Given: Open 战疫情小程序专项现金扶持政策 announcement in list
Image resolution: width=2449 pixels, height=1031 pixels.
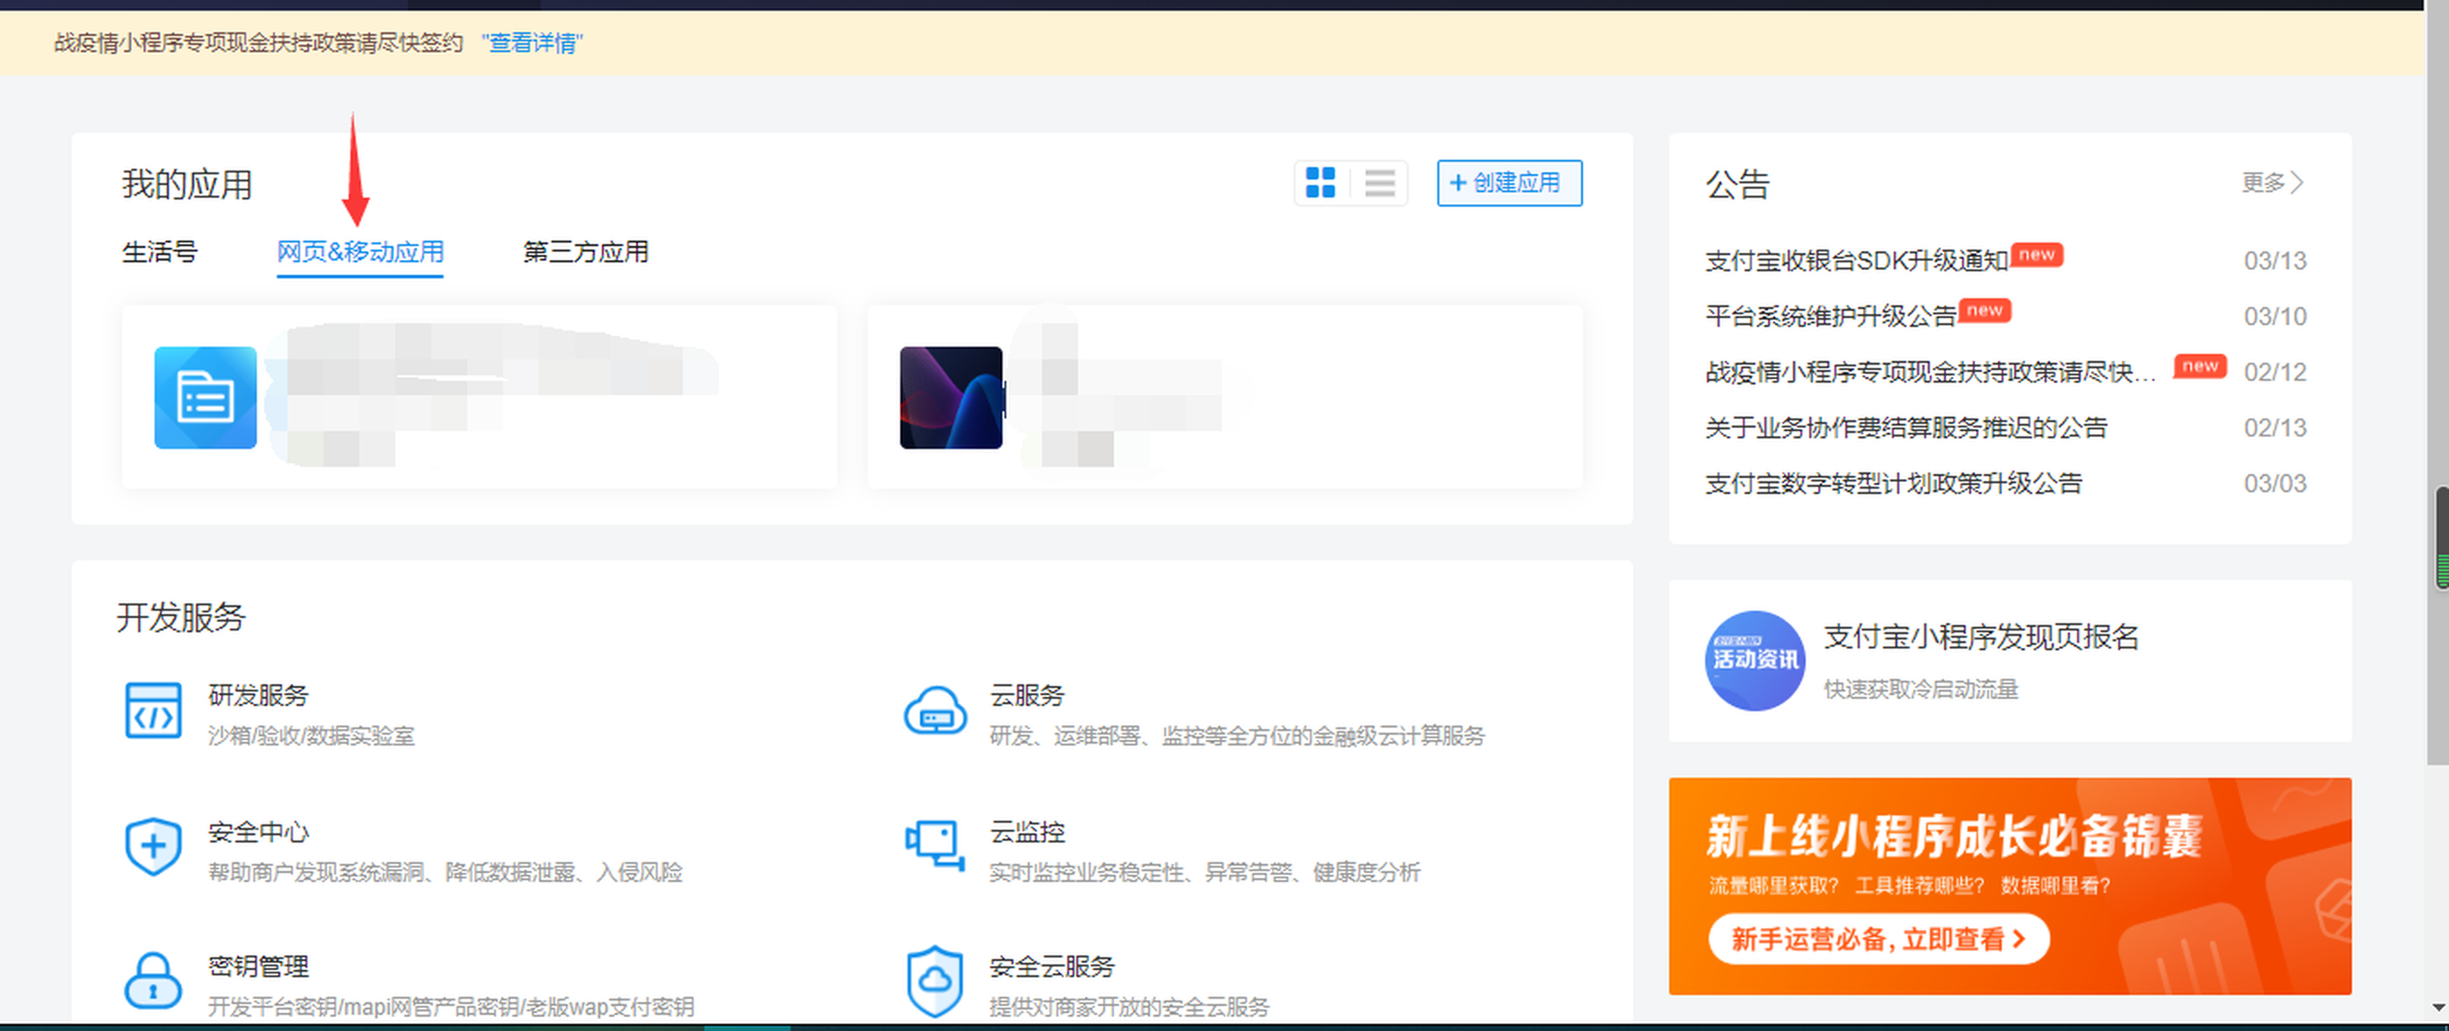Looking at the screenshot, I should [1931, 372].
